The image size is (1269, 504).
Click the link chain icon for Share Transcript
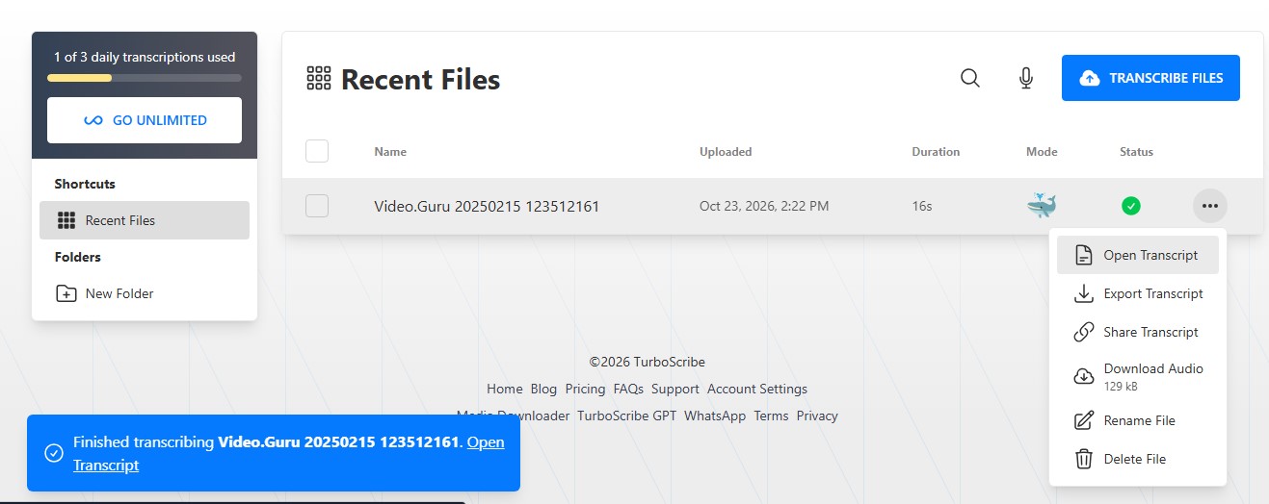(x=1084, y=332)
